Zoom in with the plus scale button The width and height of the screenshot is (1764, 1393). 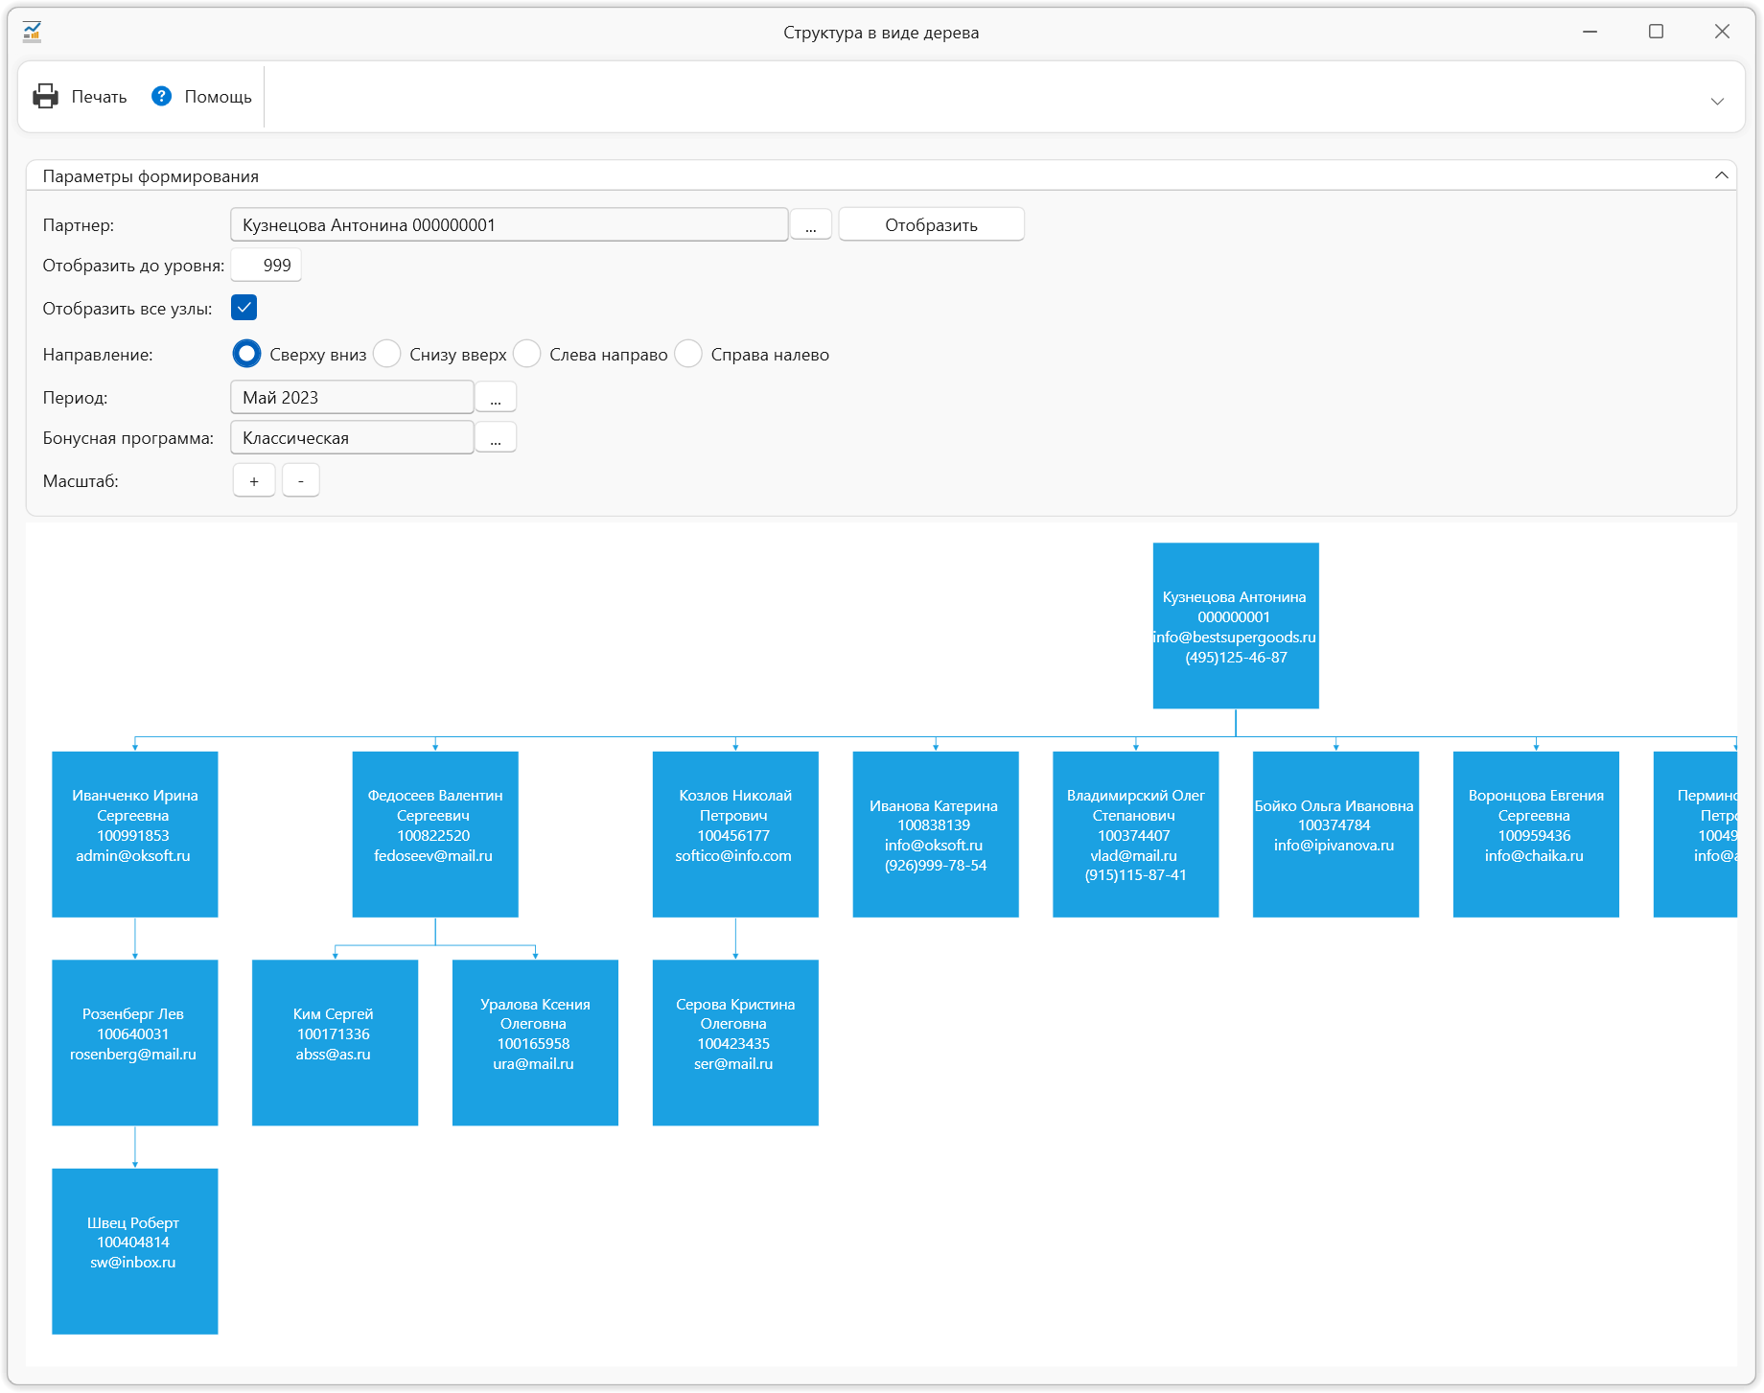[254, 480]
